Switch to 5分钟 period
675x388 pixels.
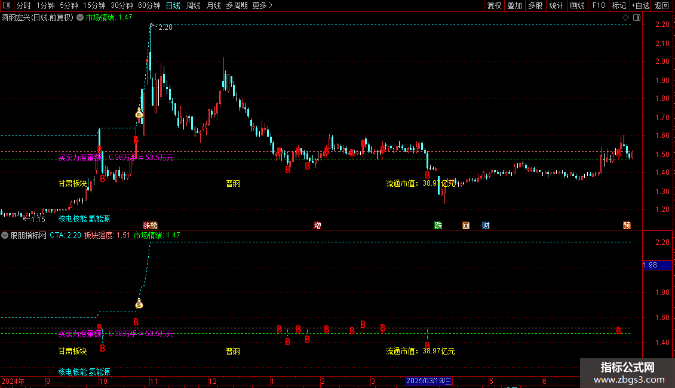click(x=69, y=5)
